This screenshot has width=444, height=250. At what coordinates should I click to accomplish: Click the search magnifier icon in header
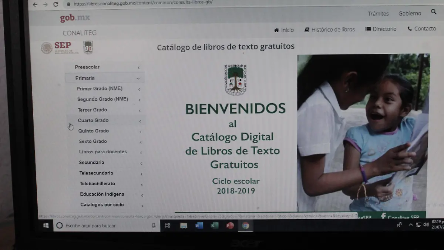[x=434, y=12]
